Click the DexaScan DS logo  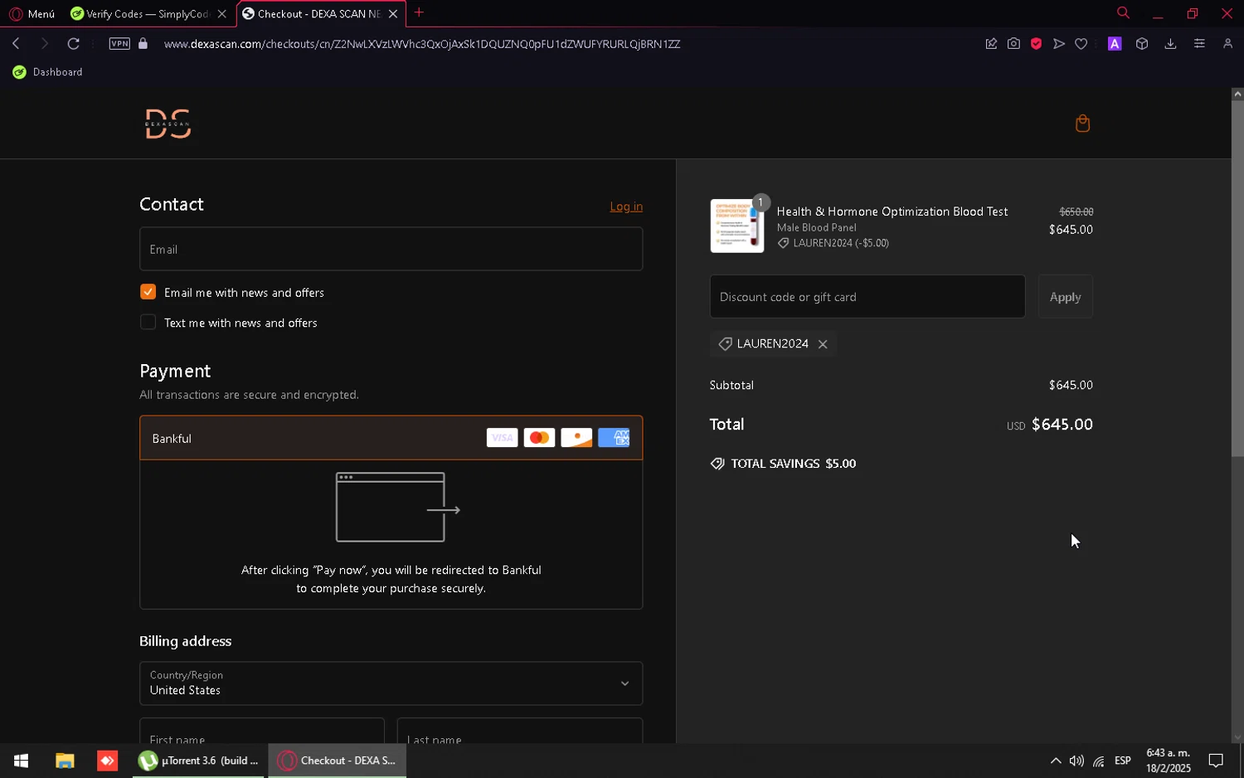pos(168,124)
